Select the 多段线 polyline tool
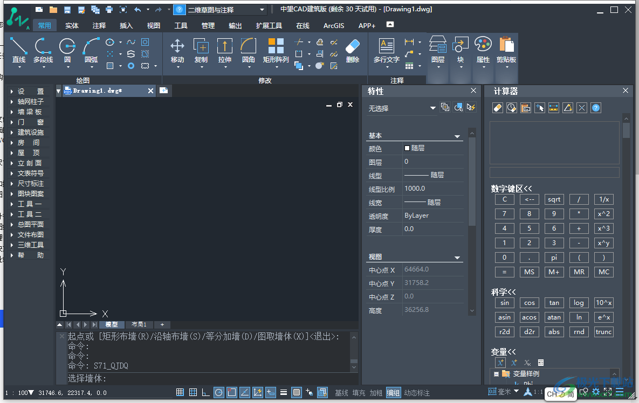Viewport: 639px width, 403px height. (43, 51)
